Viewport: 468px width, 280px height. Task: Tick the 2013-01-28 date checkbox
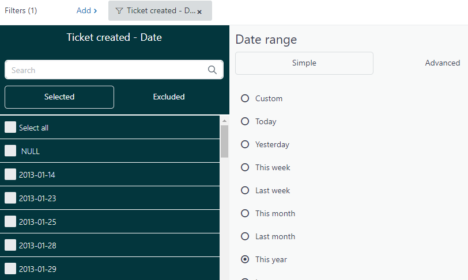10,246
